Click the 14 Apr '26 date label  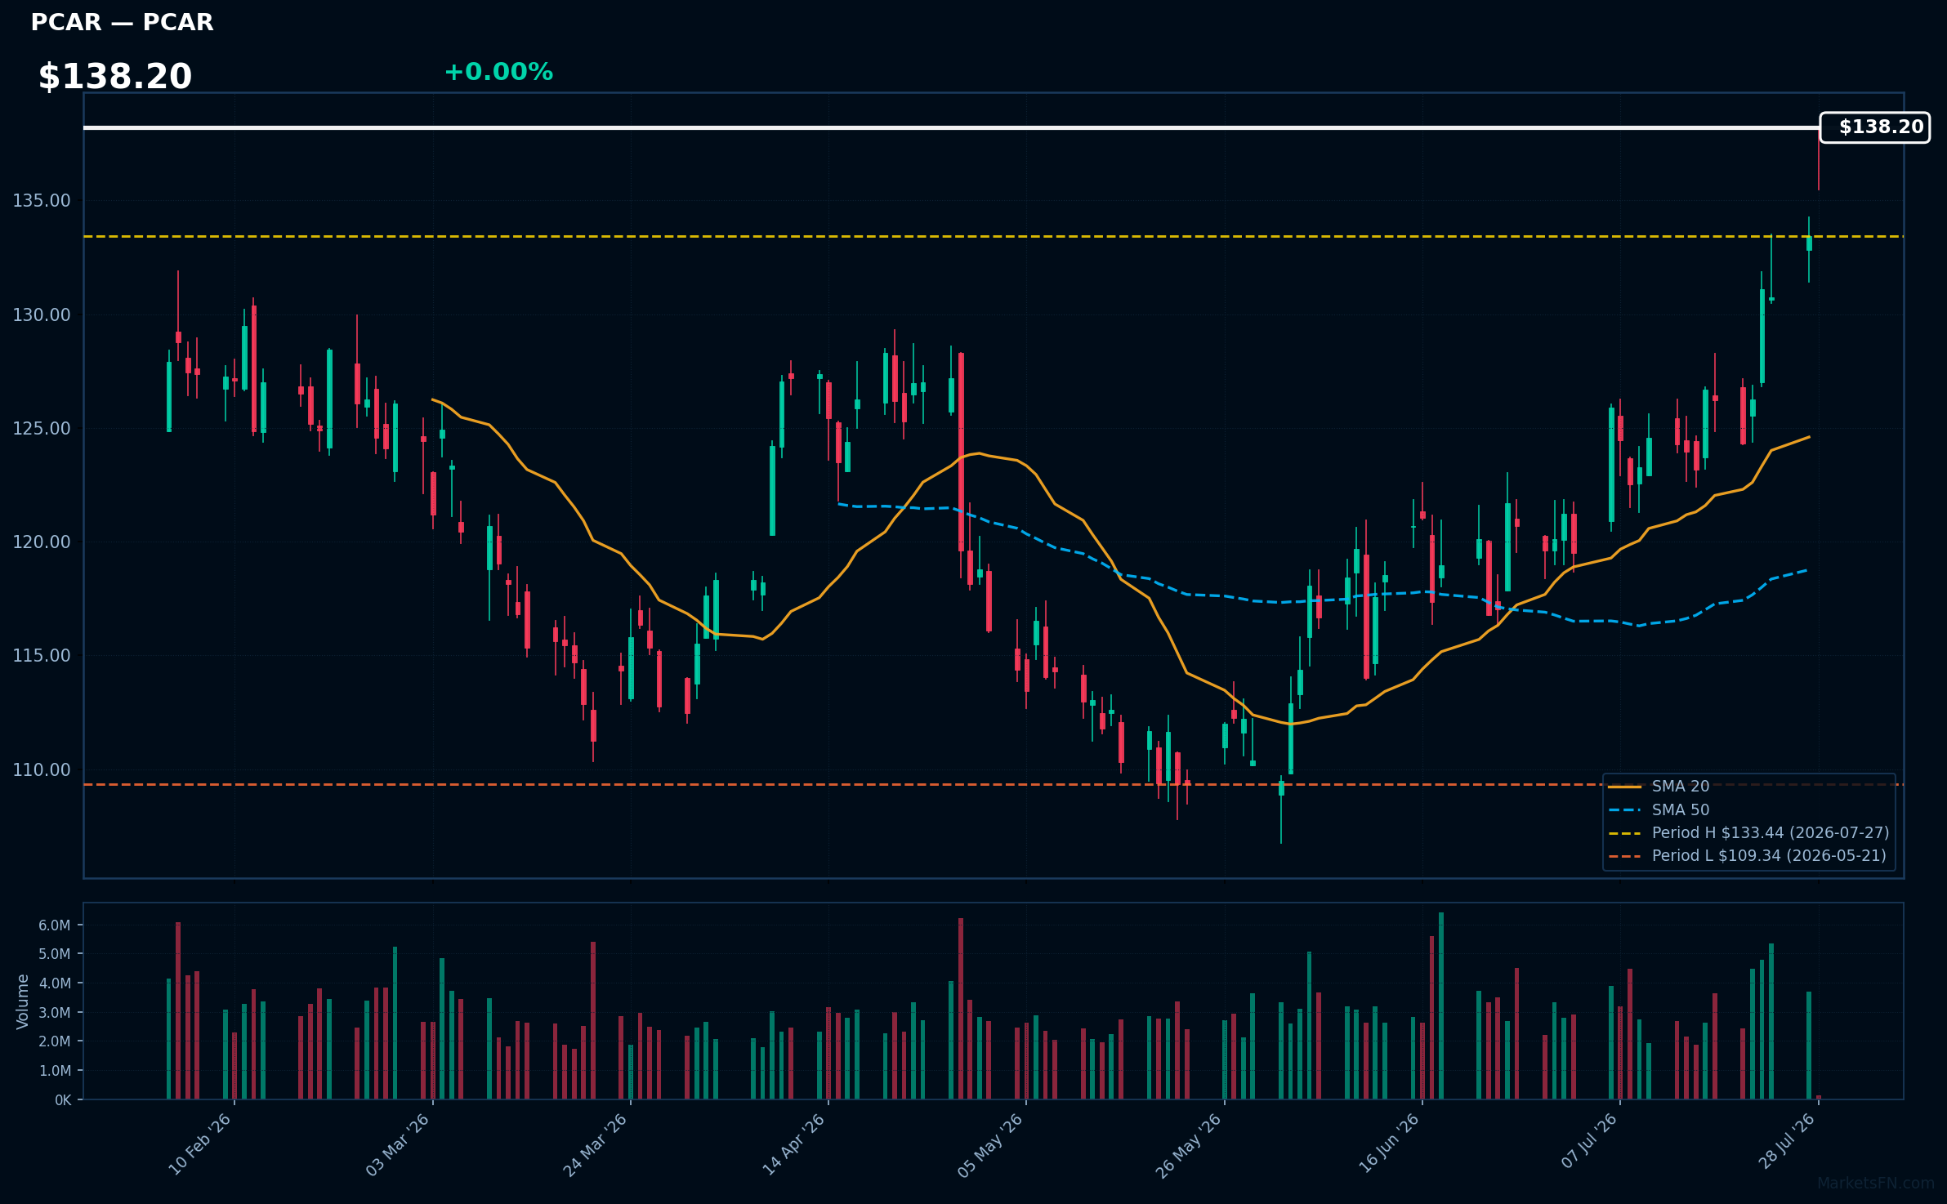click(x=793, y=1145)
